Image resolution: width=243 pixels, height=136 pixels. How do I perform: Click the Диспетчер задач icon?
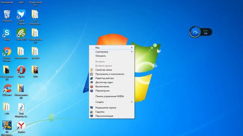click(x=92, y=82)
